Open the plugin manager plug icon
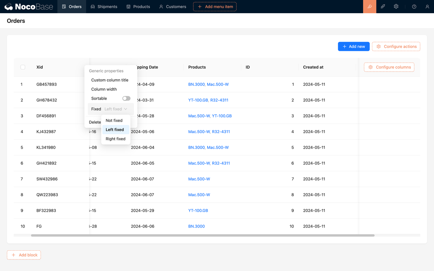Viewport: 434px width, 271px height. 383,6
